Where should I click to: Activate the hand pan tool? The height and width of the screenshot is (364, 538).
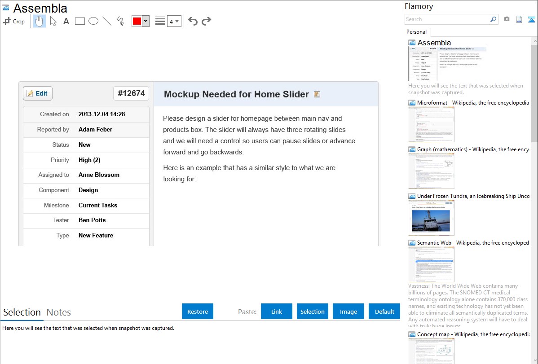(40, 21)
